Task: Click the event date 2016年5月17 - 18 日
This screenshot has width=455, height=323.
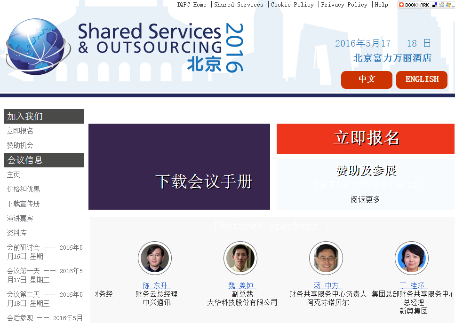Action: pos(383,43)
